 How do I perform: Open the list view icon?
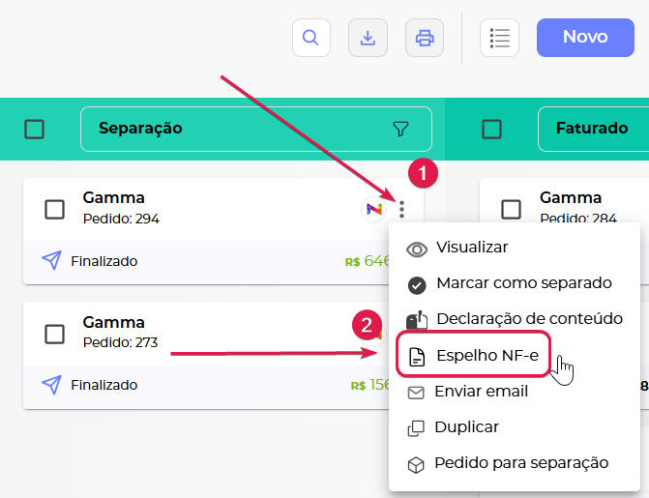pos(499,38)
